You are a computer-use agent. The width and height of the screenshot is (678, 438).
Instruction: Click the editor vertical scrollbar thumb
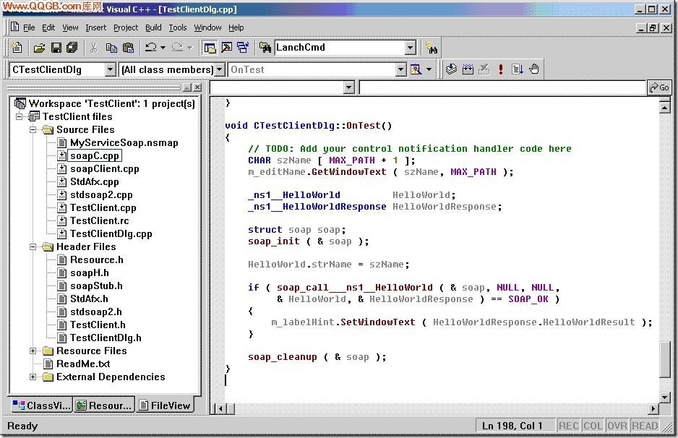pyautogui.click(x=665, y=360)
